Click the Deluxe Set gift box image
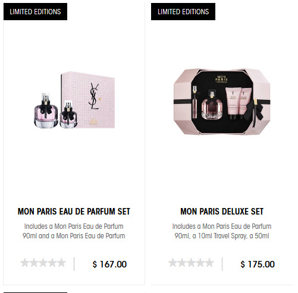The image size is (298, 293). pyautogui.click(x=222, y=102)
